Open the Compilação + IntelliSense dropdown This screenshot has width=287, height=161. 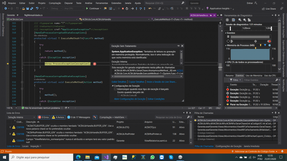(113, 117)
